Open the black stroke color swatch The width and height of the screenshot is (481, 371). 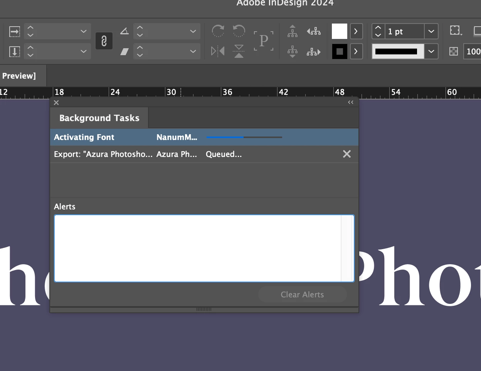pyautogui.click(x=340, y=51)
